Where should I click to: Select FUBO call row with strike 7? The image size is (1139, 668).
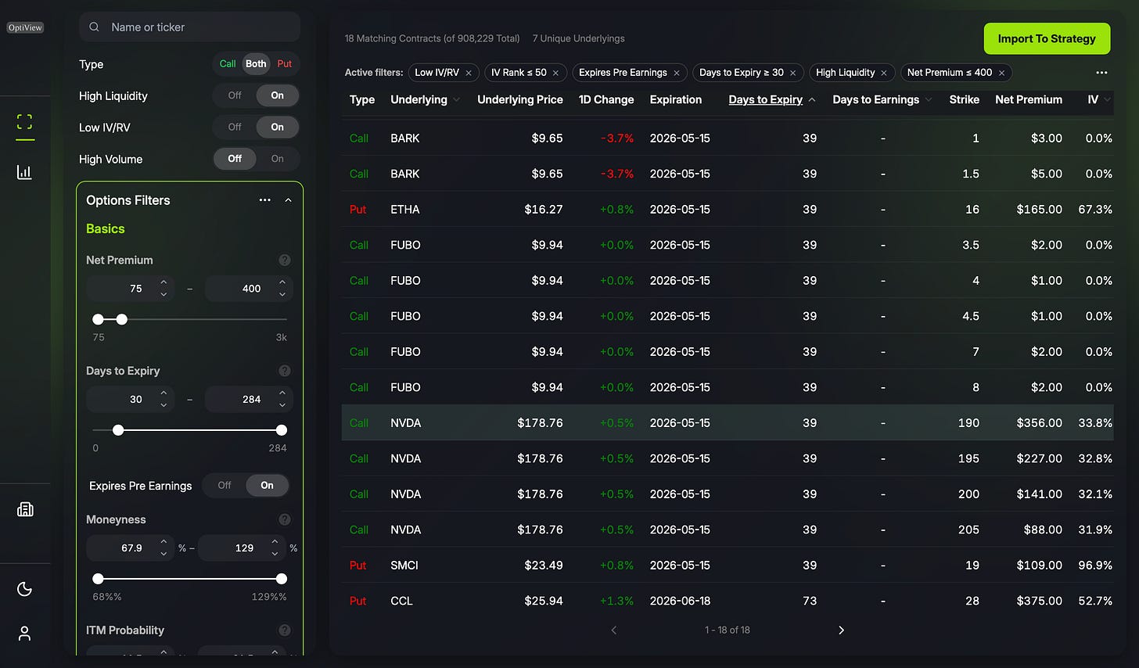(728, 351)
